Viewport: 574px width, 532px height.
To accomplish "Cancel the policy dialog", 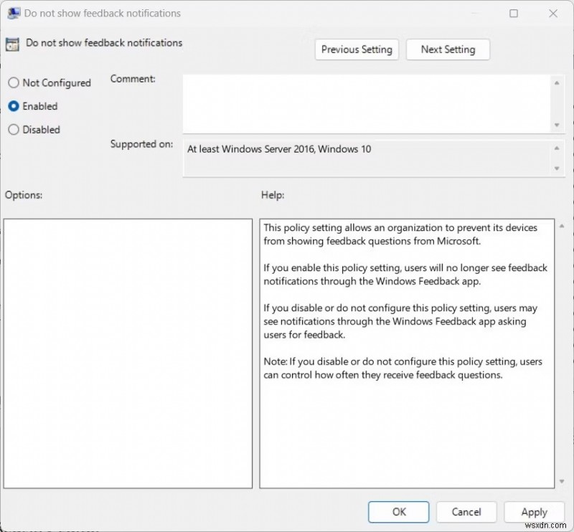I will coord(466,512).
